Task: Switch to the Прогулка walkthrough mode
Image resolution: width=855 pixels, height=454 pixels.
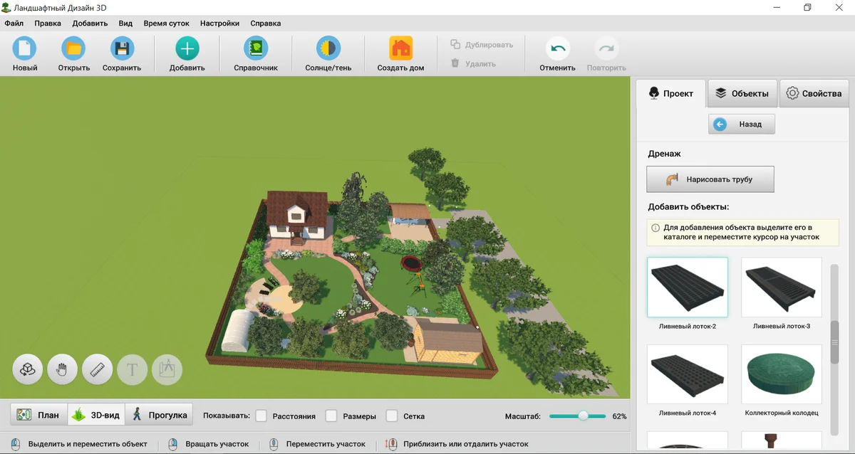Action: click(160, 413)
